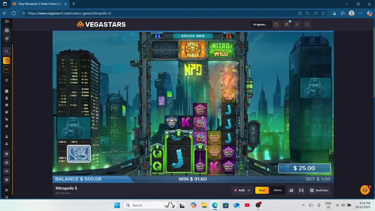Open the sidebar search icon

coord(6,51)
